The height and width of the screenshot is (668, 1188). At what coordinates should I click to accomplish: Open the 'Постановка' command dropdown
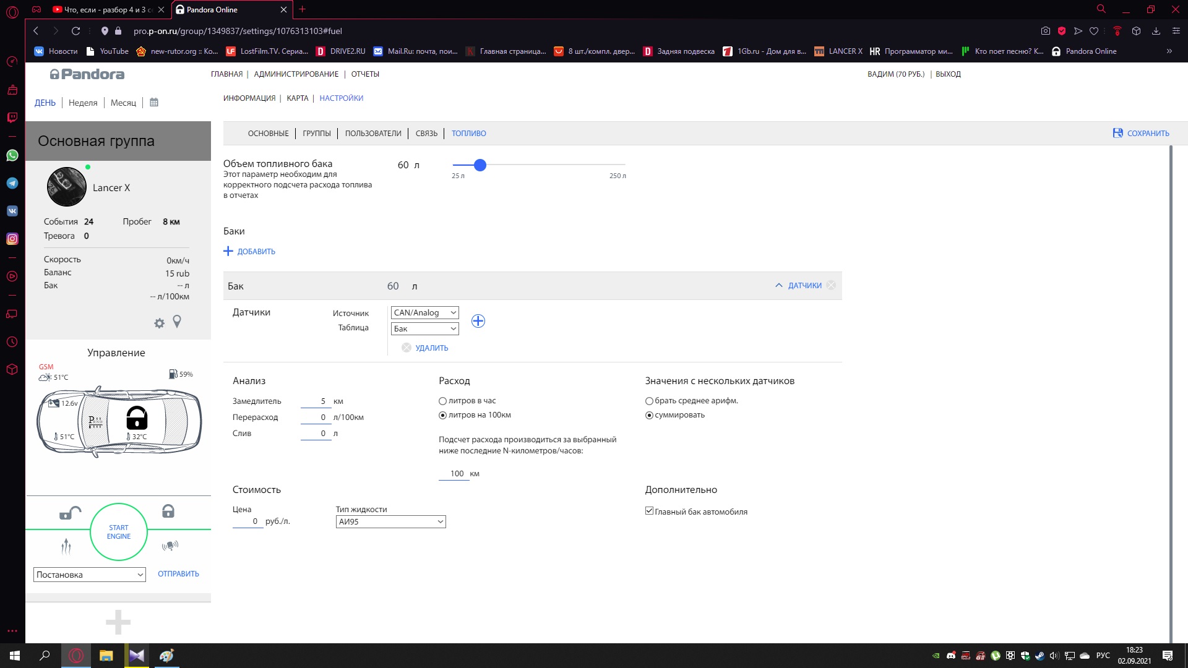[x=89, y=575]
